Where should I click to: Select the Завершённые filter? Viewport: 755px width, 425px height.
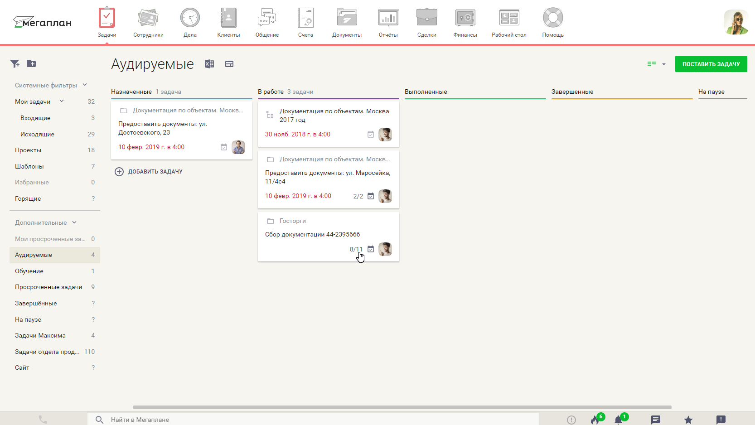click(x=55, y=303)
